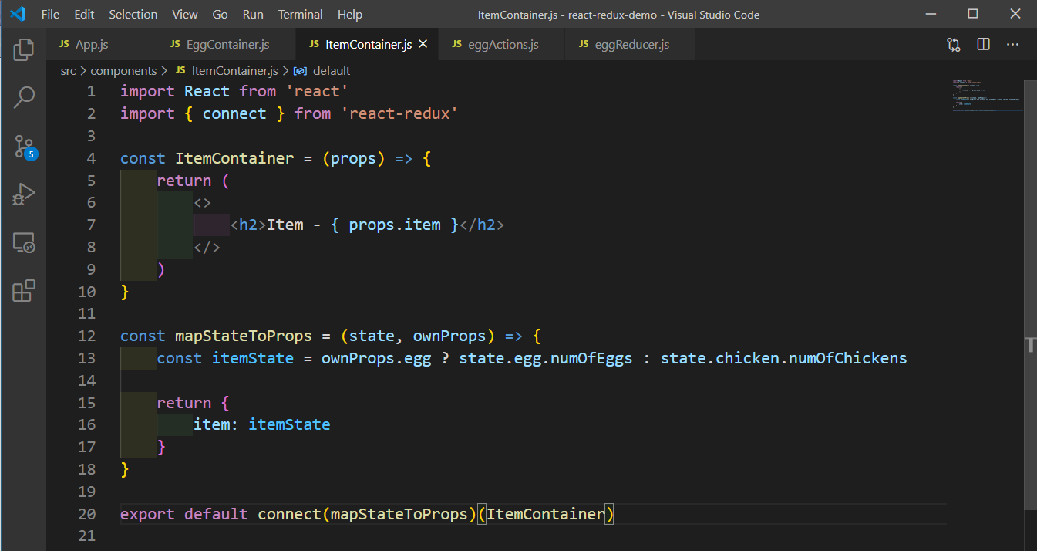The height and width of the screenshot is (551, 1037).
Task: Open the Remote Explorer view
Action: click(24, 243)
